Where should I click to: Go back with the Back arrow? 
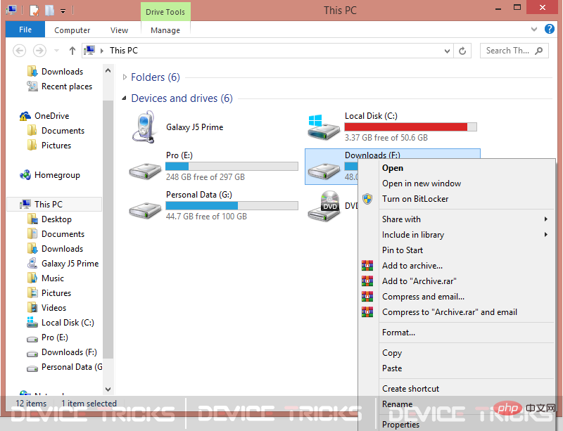20,51
